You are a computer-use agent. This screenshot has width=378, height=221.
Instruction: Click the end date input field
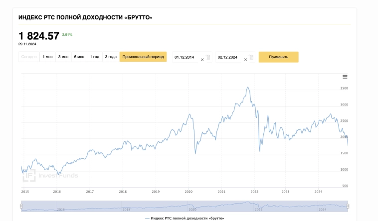pyautogui.click(x=228, y=57)
